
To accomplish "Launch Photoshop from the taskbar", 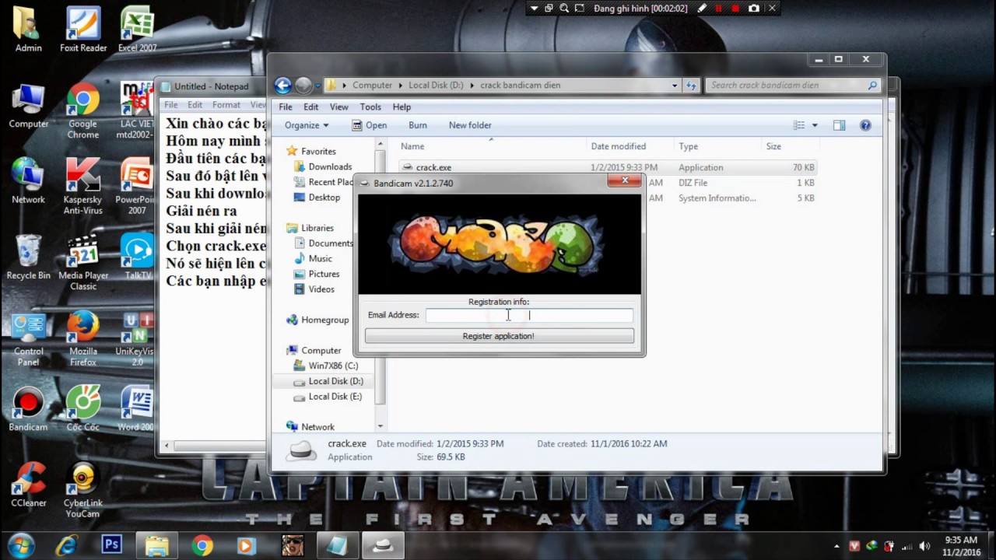I will click(x=112, y=545).
